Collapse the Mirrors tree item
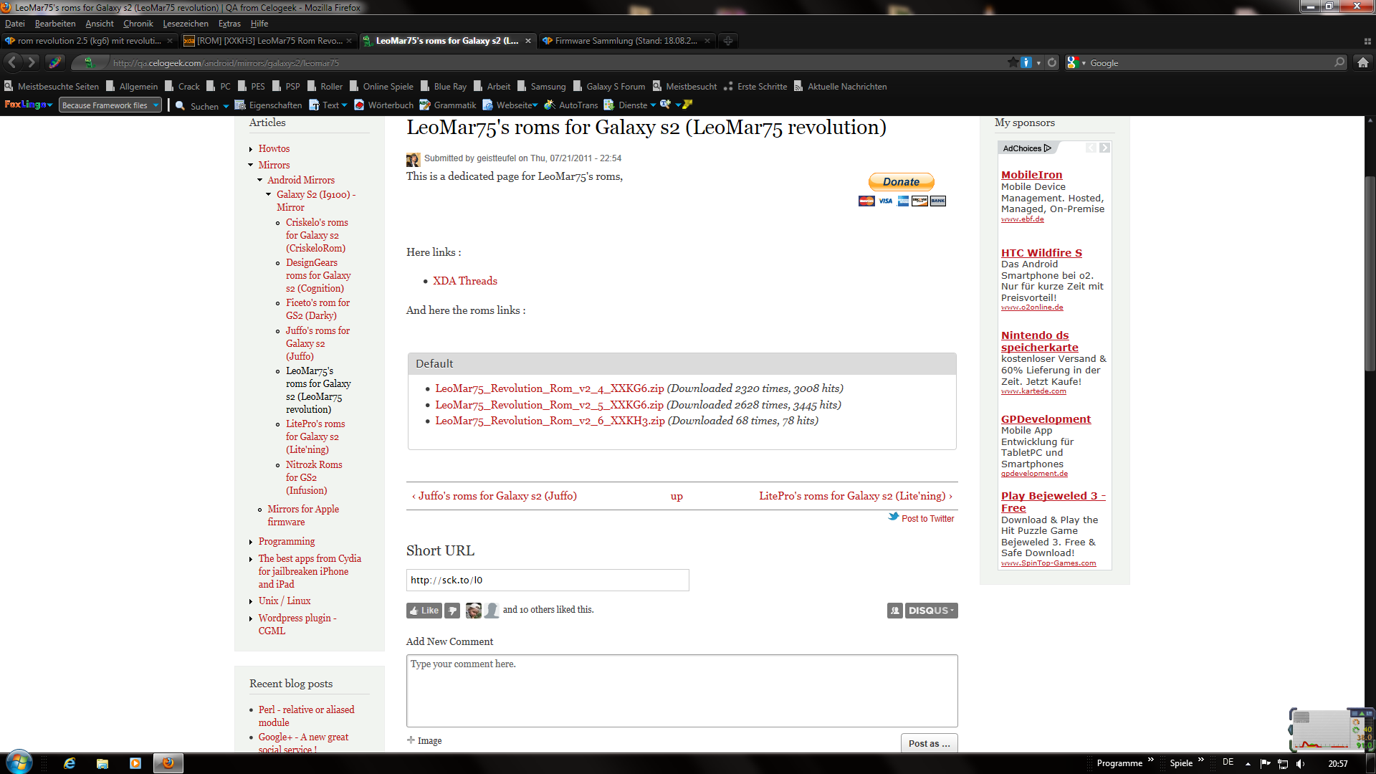The width and height of the screenshot is (1376, 774). pos(251,166)
